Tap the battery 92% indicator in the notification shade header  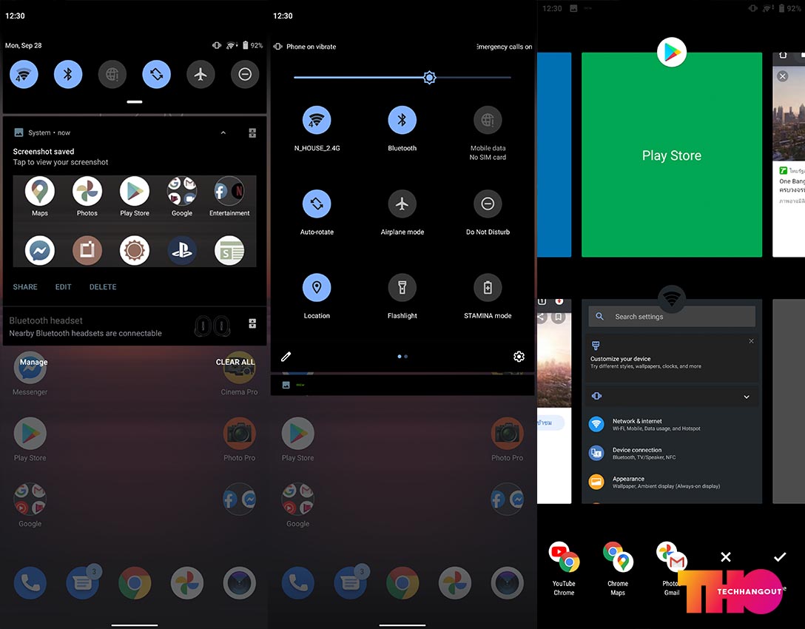pos(252,45)
